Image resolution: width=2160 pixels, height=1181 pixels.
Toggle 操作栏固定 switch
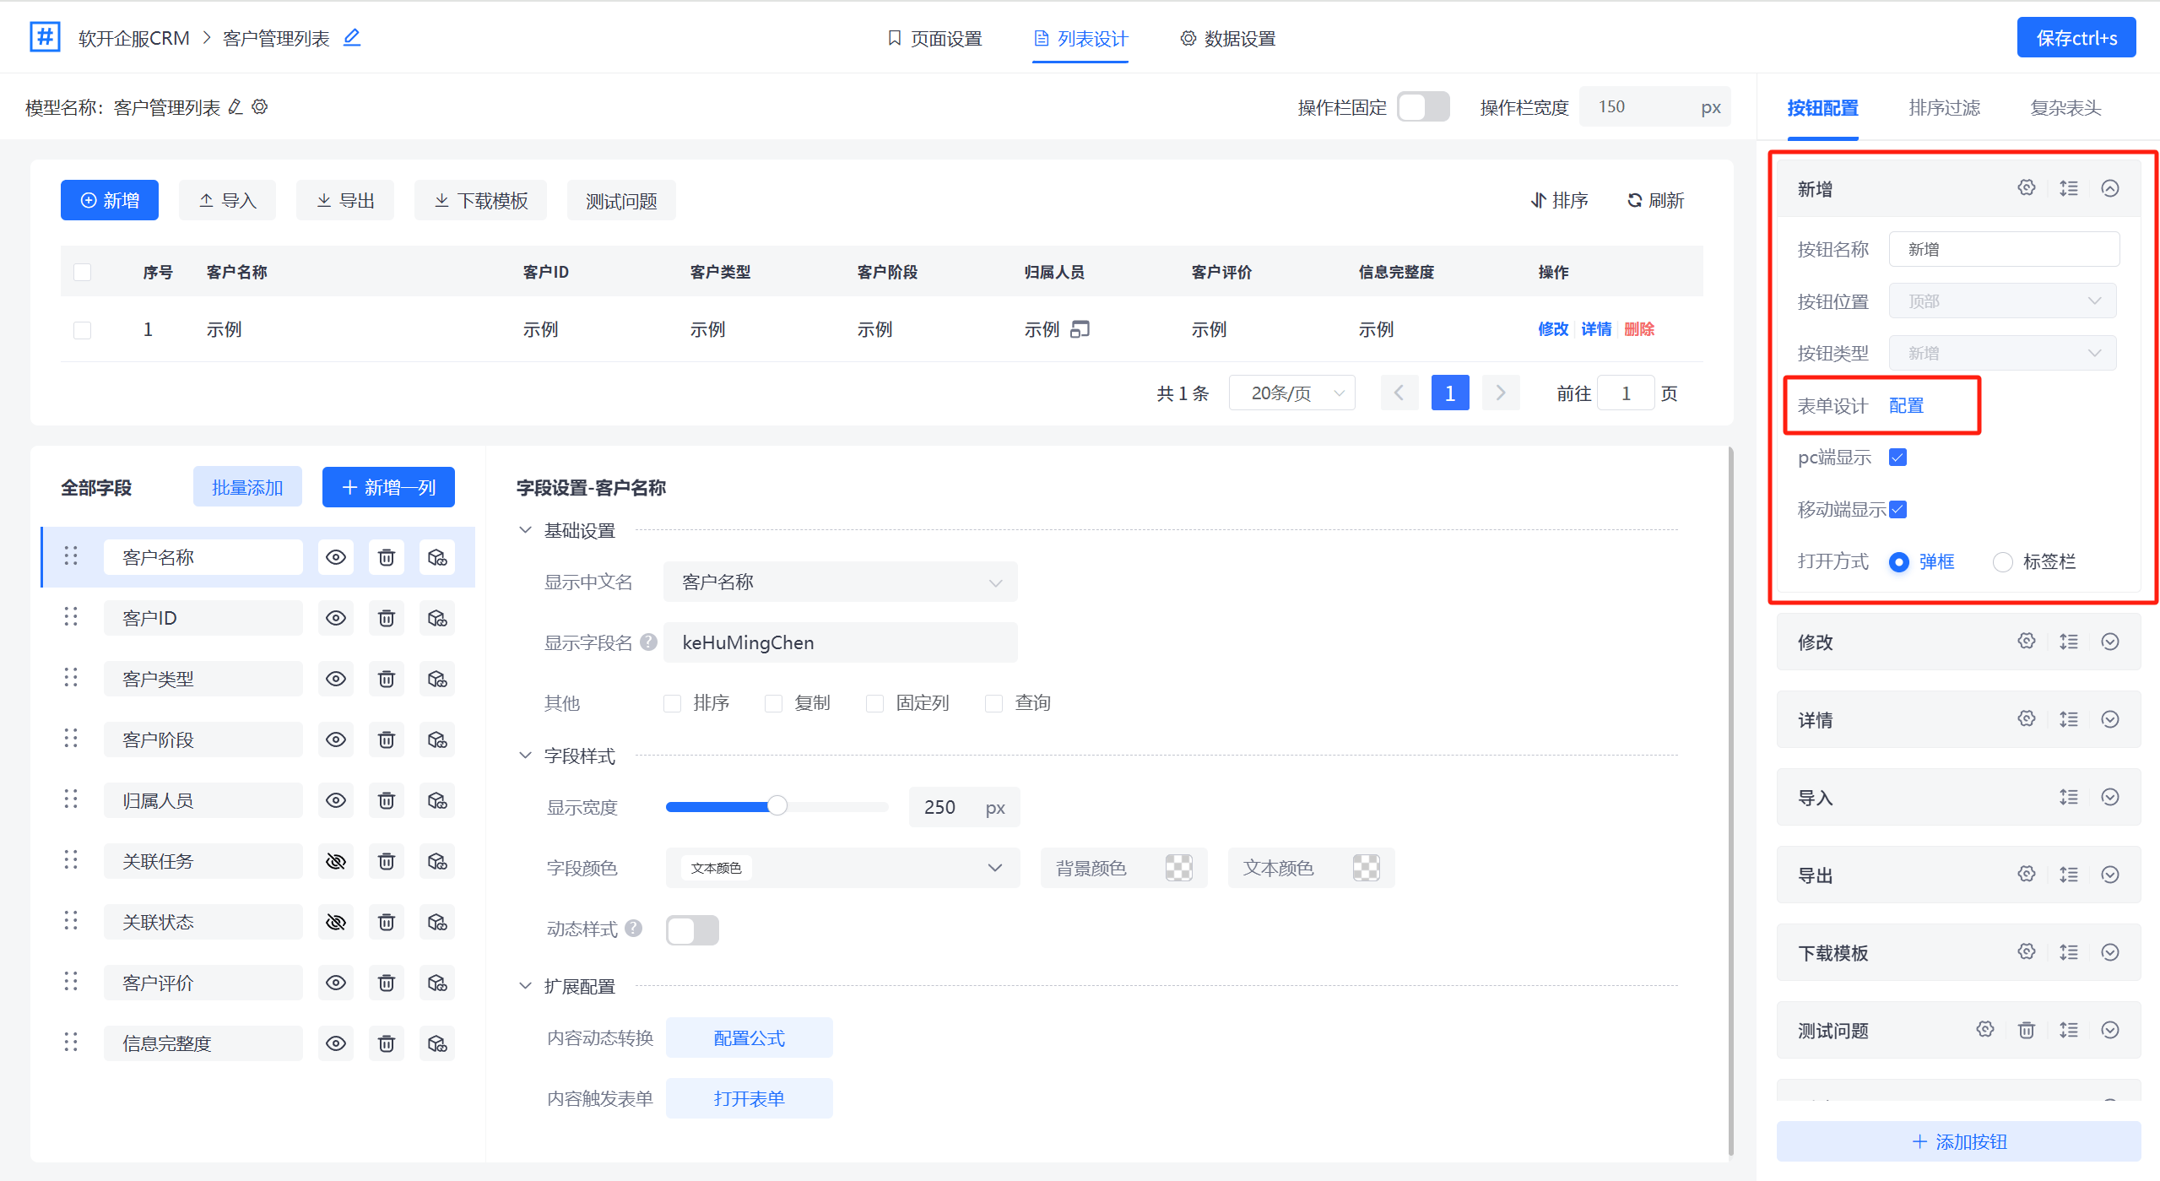click(1423, 107)
